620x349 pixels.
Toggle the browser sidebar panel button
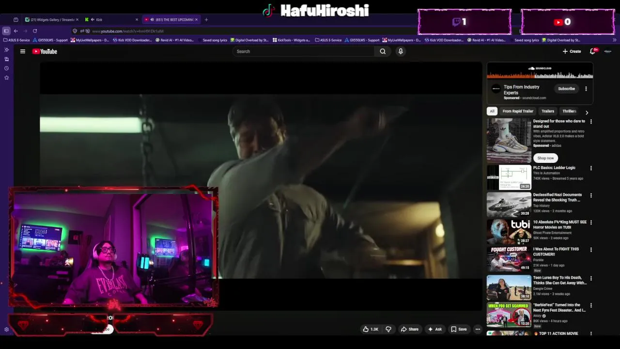click(x=6, y=31)
